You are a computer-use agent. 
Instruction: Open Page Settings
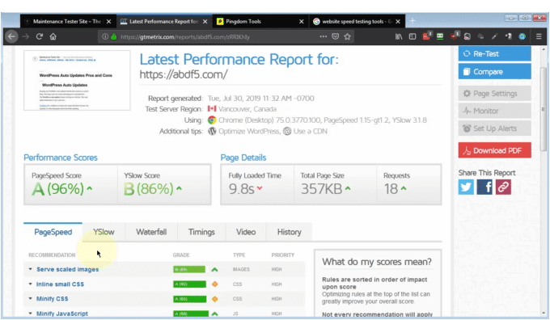[494, 94]
